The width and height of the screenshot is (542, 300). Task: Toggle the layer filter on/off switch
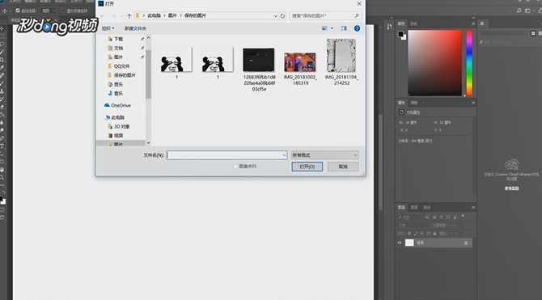pyautogui.click(x=463, y=217)
